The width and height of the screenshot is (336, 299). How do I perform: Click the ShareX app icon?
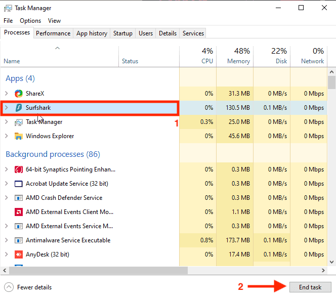click(19, 94)
